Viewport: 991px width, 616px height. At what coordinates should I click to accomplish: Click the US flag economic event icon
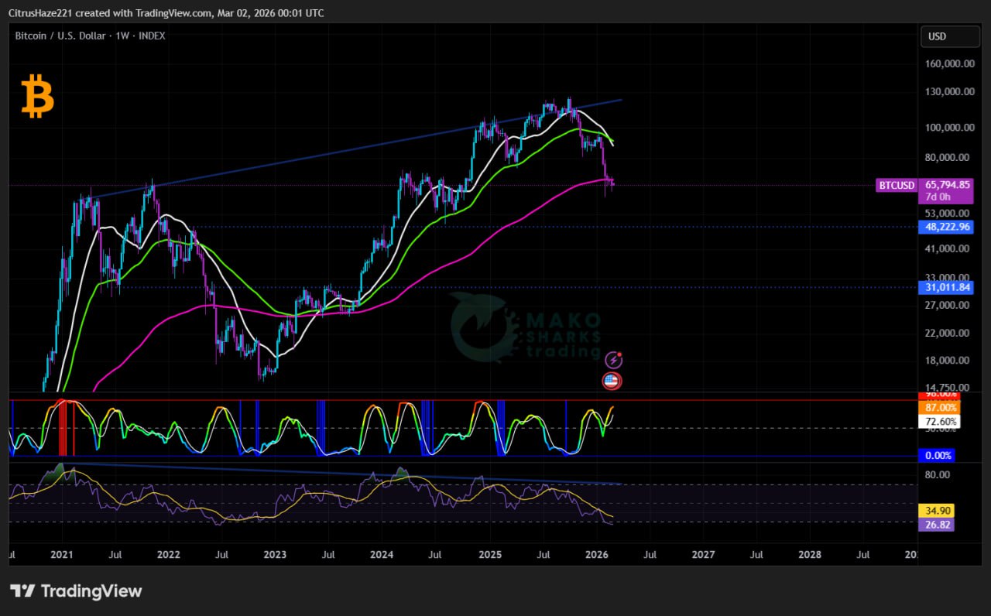pyautogui.click(x=612, y=381)
